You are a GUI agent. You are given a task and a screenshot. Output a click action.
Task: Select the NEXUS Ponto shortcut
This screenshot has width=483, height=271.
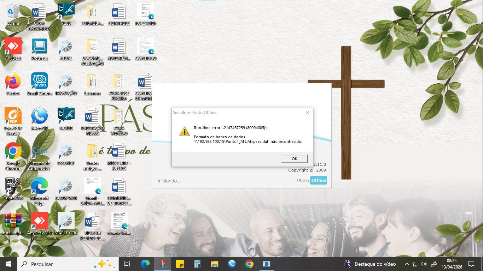[66, 119]
